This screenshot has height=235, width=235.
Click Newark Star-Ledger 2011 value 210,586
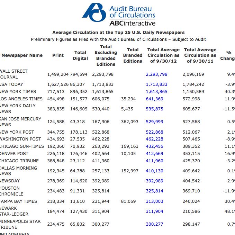tap(191, 211)
